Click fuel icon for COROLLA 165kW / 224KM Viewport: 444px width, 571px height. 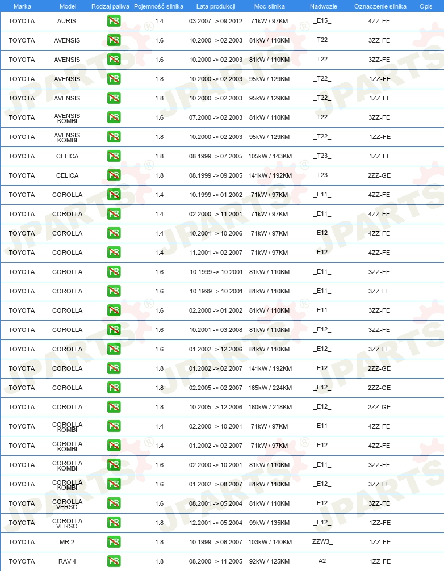pos(114,388)
